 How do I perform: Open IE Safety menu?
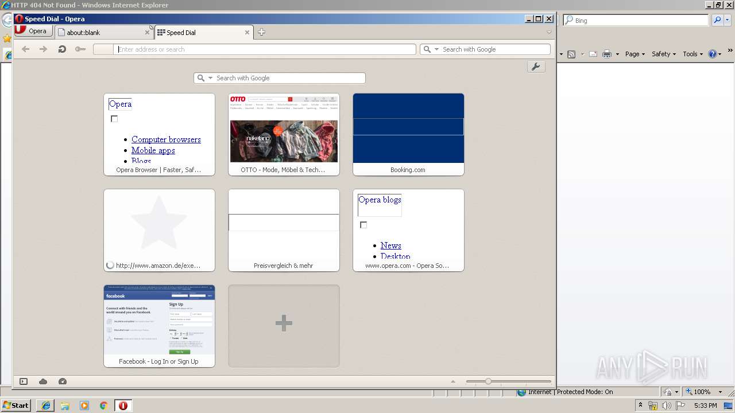click(663, 54)
